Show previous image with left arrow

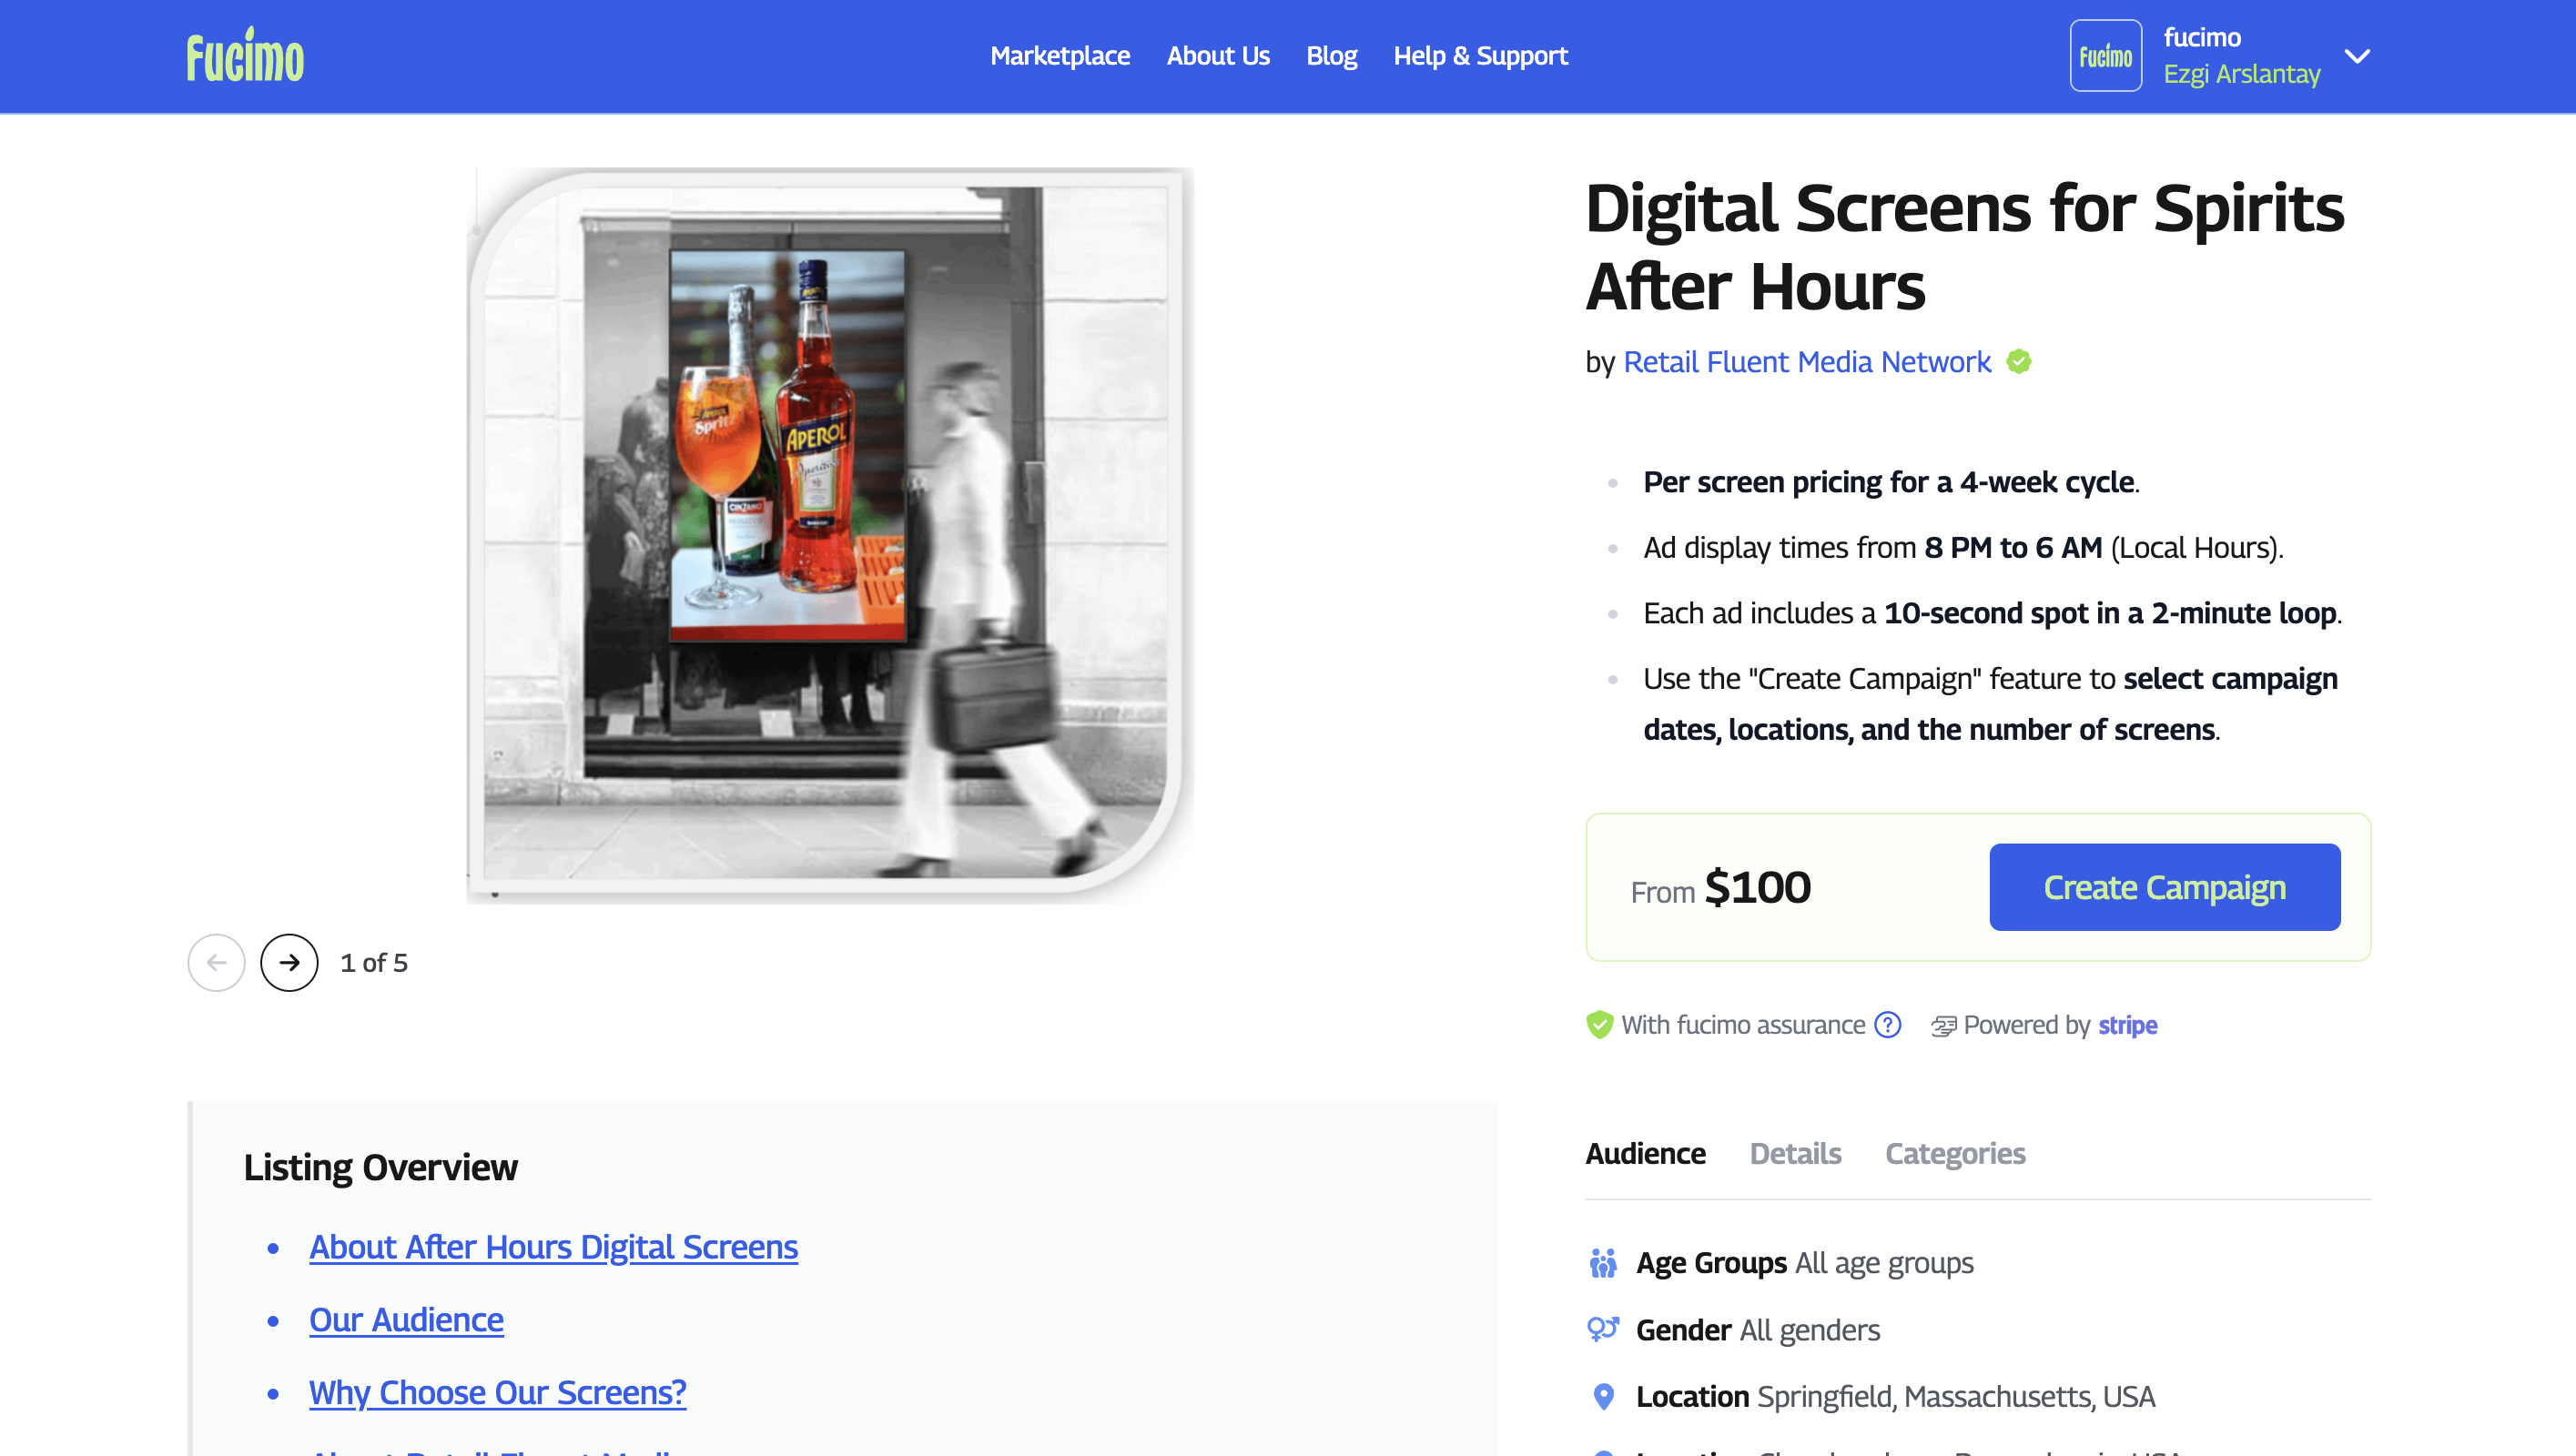216,962
